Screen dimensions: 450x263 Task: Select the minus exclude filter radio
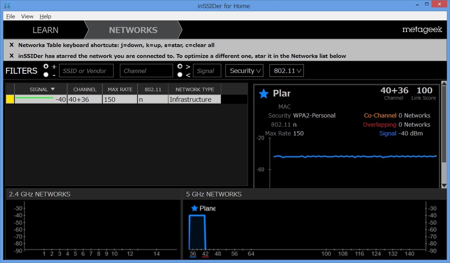(46, 75)
